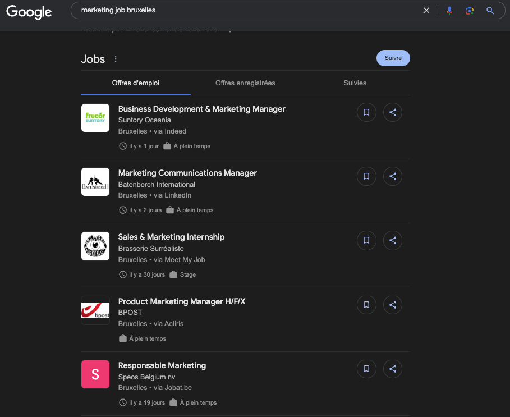Open Responsable Marketing job title
510x417 pixels.
coord(162,365)
